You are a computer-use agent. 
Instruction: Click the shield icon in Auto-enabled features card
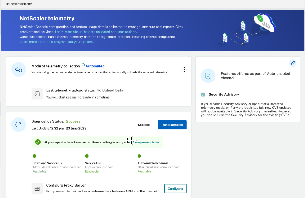click(208, 76)
